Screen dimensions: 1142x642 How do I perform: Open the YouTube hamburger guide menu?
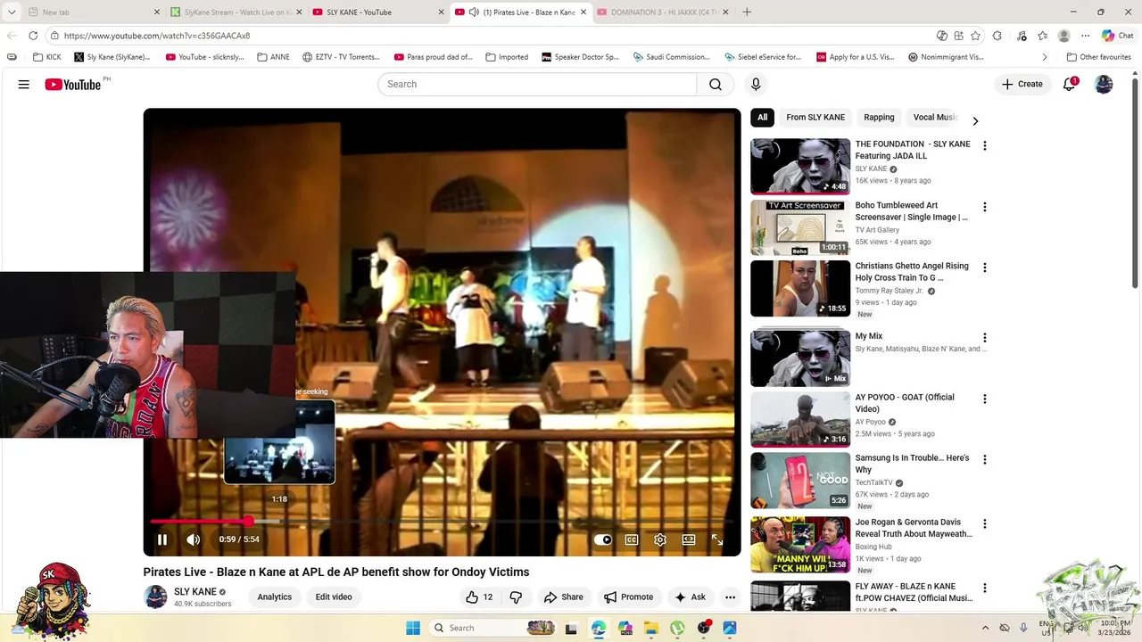click(x=24, y=84)
